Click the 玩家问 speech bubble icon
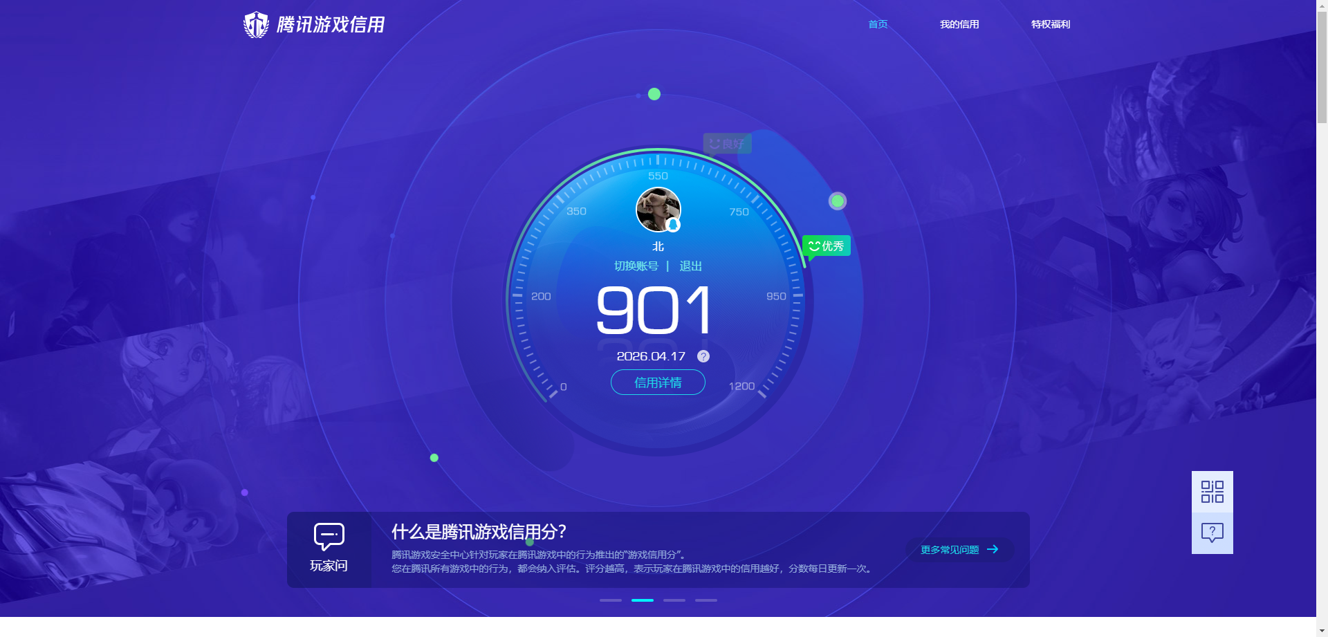Screen dimensions: 1328x637 point(329,536)
